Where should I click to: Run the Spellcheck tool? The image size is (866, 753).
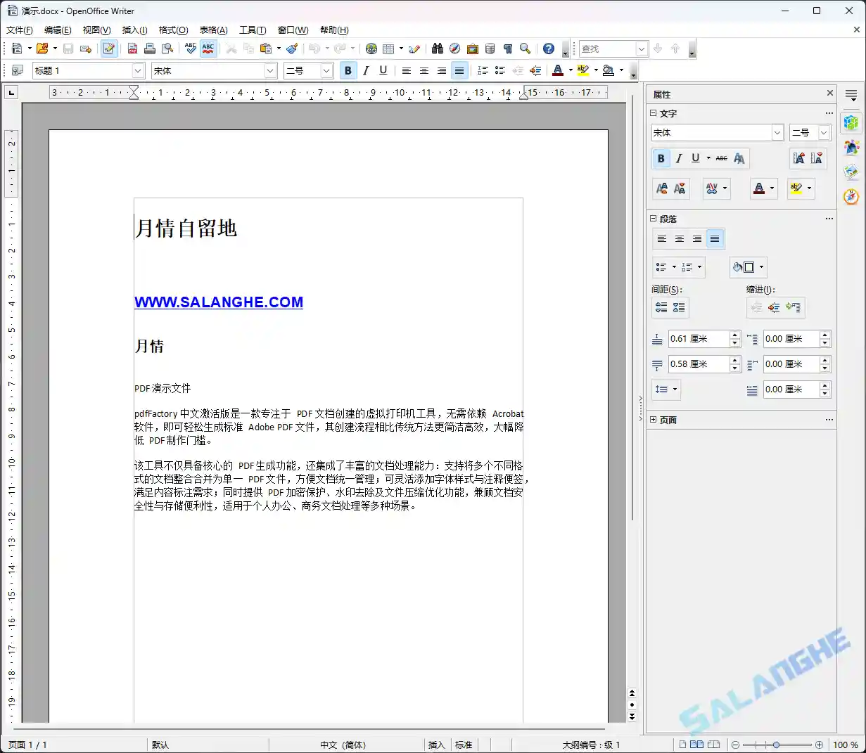191,49
